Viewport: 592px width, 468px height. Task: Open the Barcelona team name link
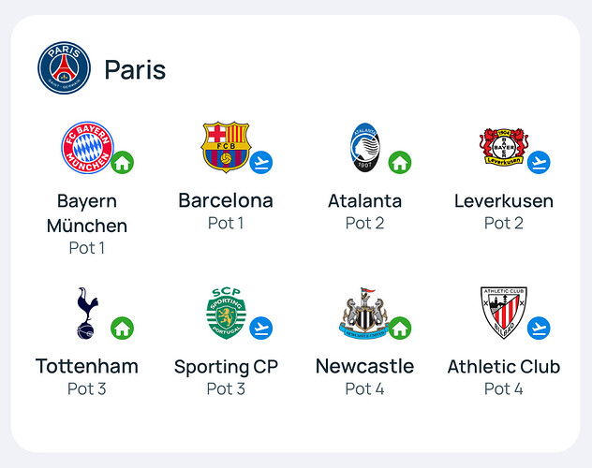pos(226,200)
